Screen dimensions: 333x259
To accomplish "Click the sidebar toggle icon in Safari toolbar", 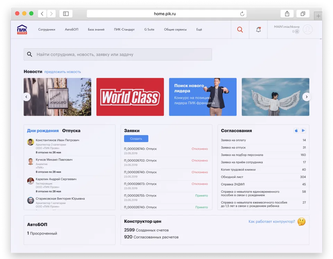I will (66, 14).
